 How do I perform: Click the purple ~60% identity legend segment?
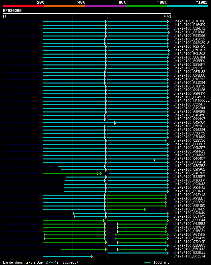[105, 6]
